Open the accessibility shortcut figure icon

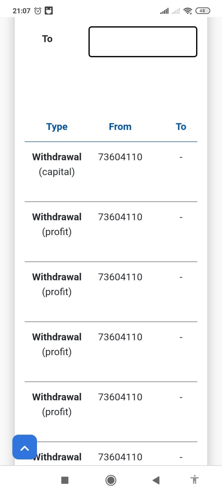(195, 480)
